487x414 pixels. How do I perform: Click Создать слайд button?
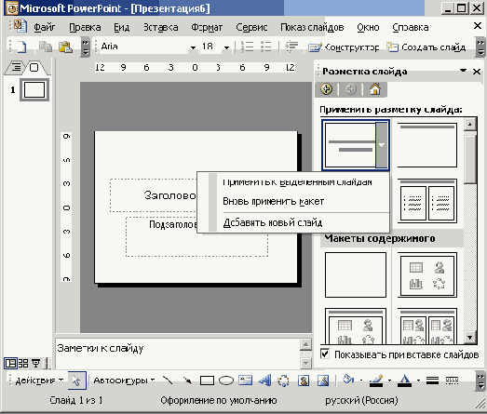tap(426, 47)
